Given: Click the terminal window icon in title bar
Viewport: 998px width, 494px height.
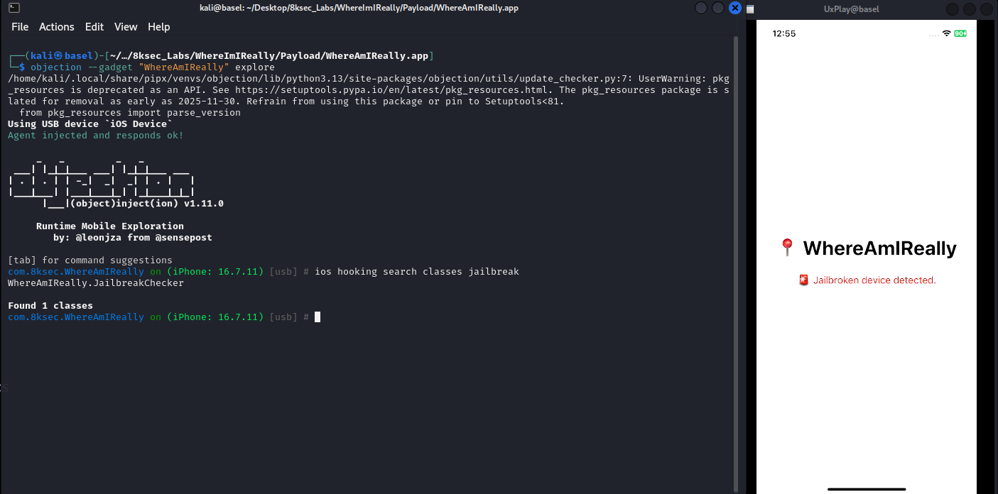Looking at the screenshot, I should (x=13, y=8).
